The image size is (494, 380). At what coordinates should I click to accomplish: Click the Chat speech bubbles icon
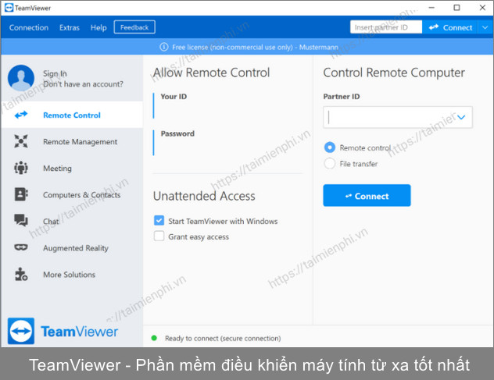click(21, 220)
